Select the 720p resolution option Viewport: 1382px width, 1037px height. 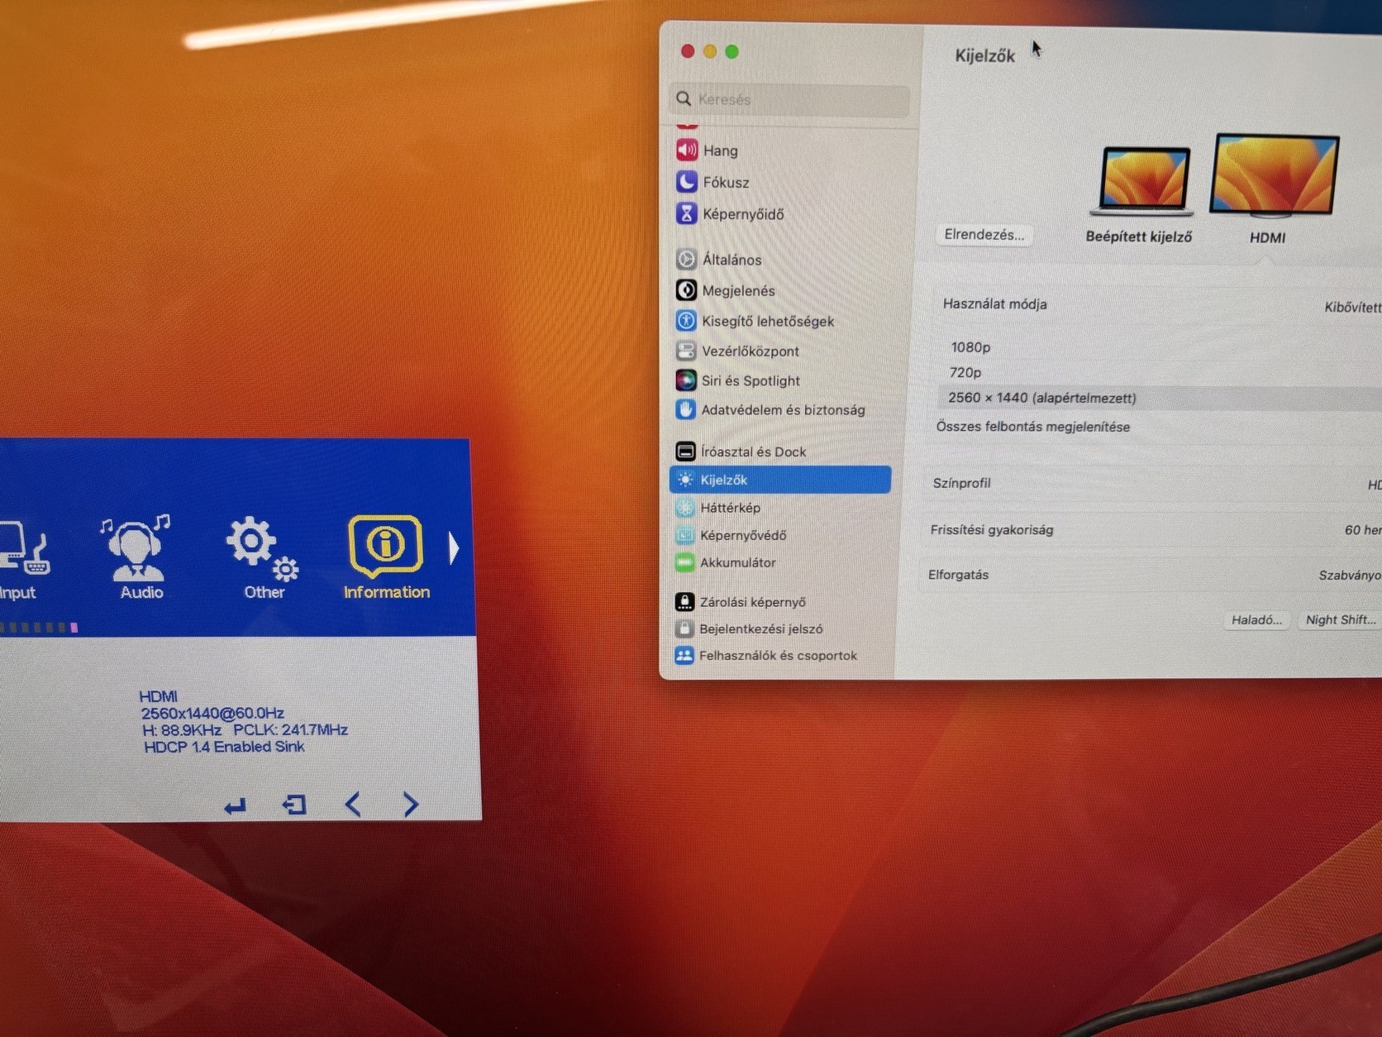click(965, 372)
